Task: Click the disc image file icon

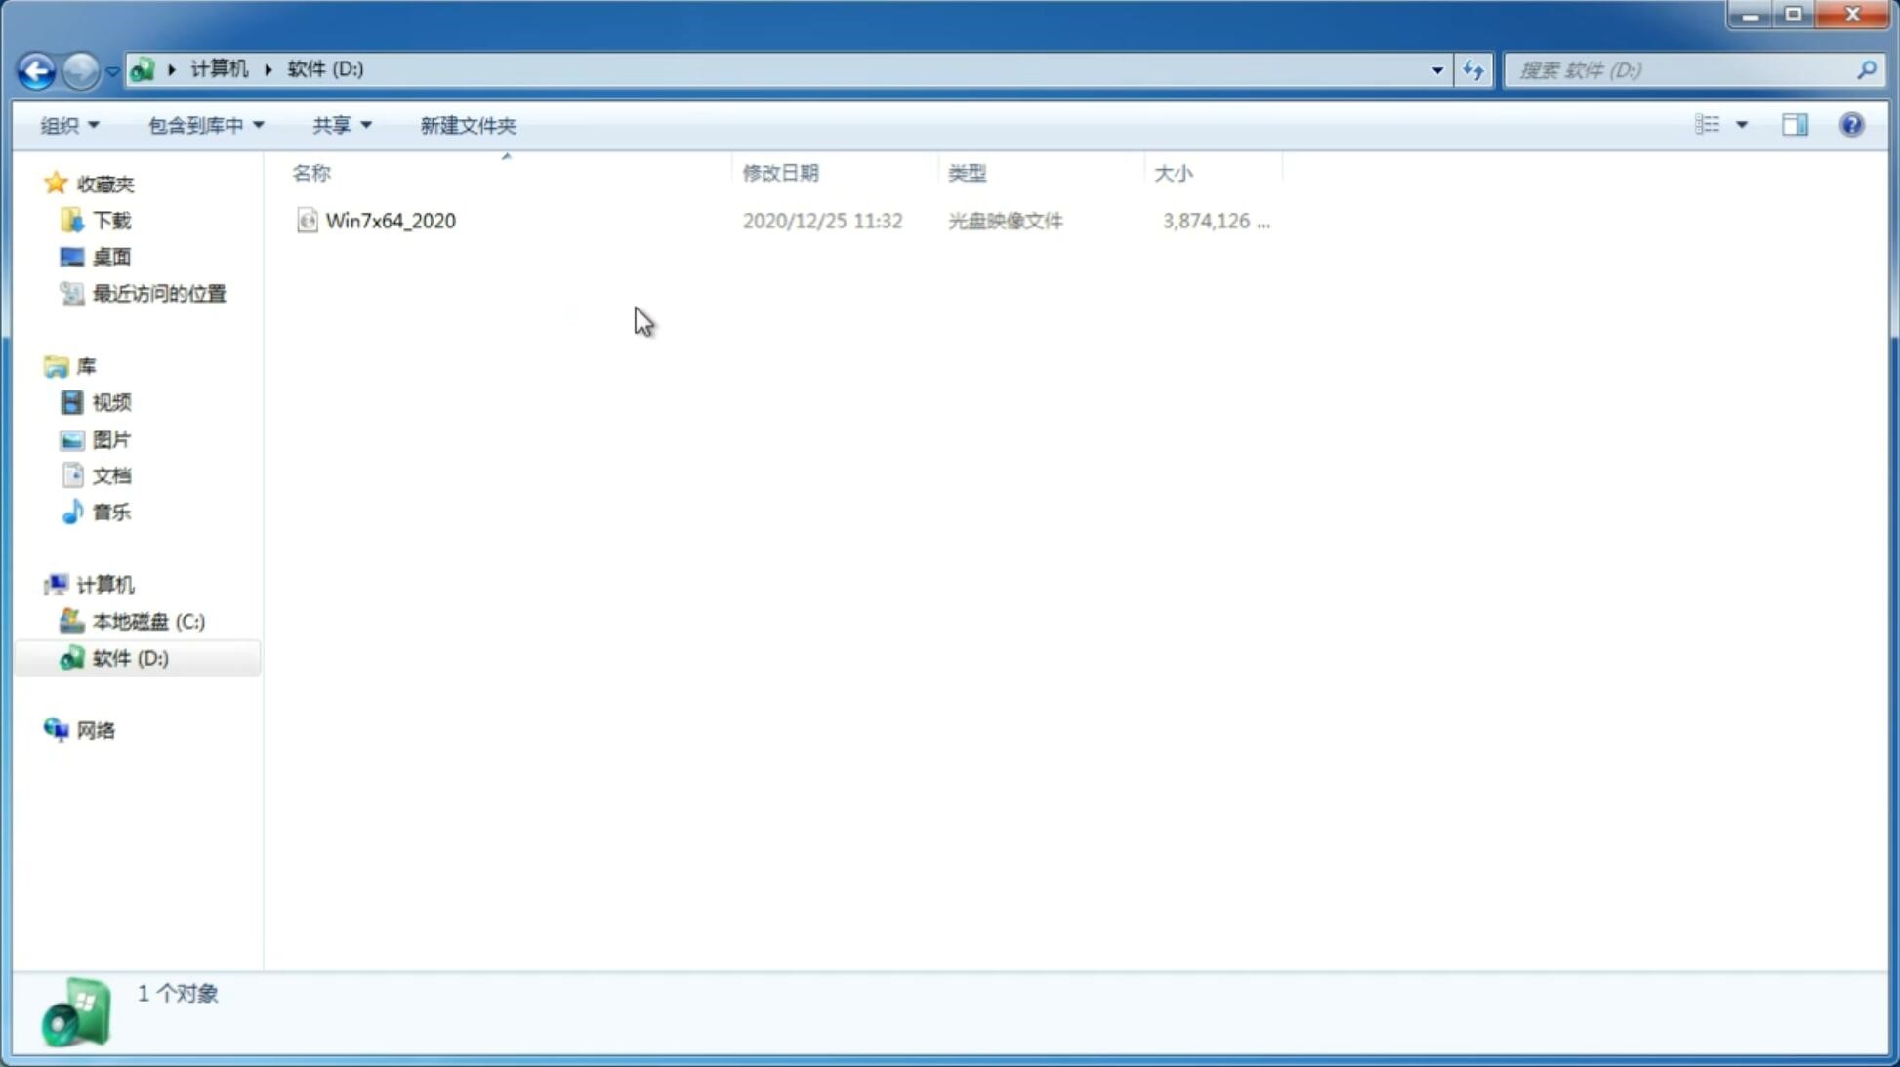Action: (x=306, y=219)
